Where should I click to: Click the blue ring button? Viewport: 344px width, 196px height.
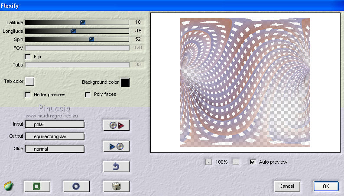(x=76, y=187)
